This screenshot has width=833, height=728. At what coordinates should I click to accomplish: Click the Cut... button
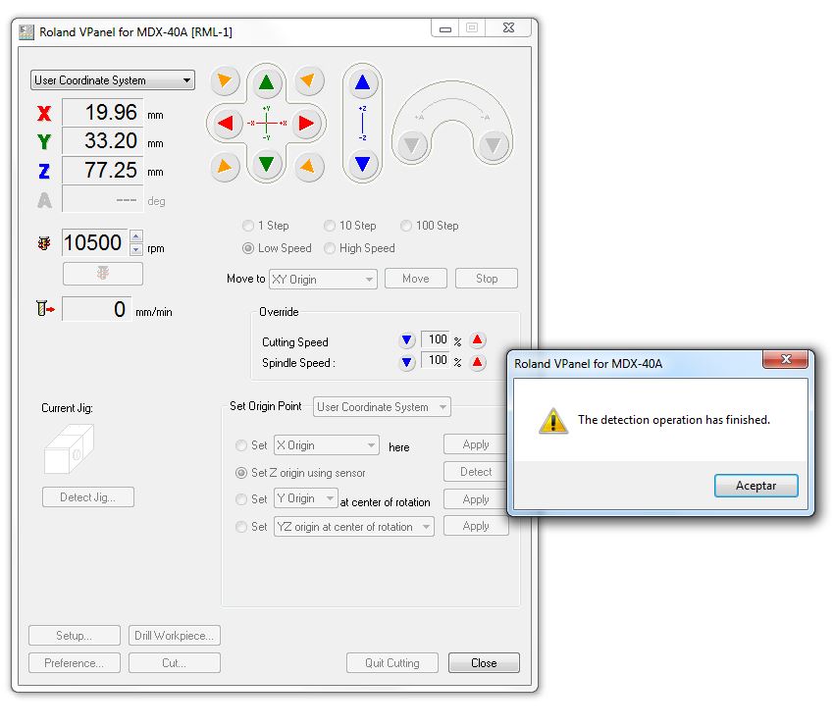click(x=175, y=663)
